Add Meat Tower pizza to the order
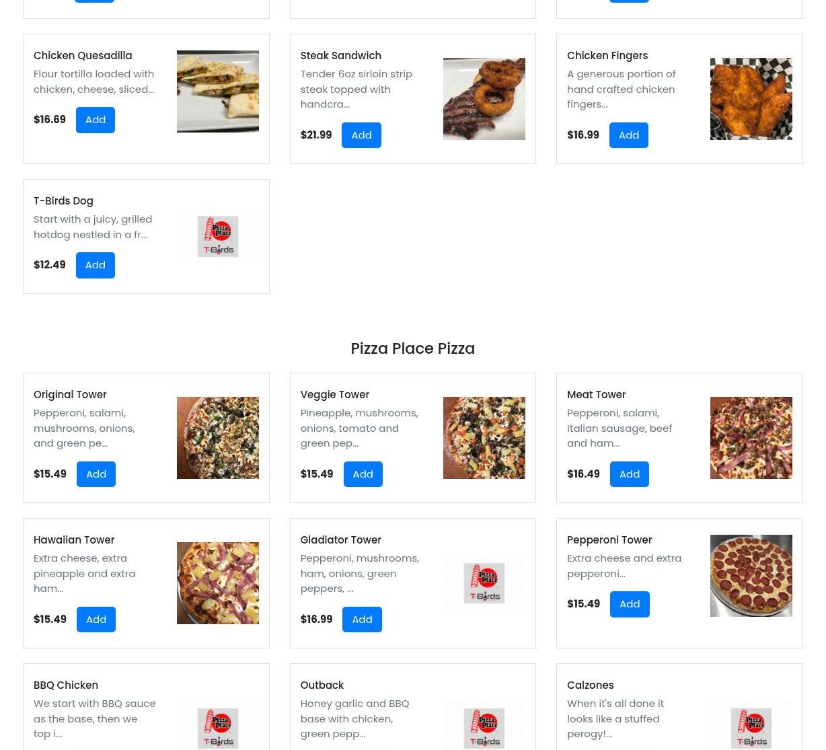826x750 pixels. point(630,474)
